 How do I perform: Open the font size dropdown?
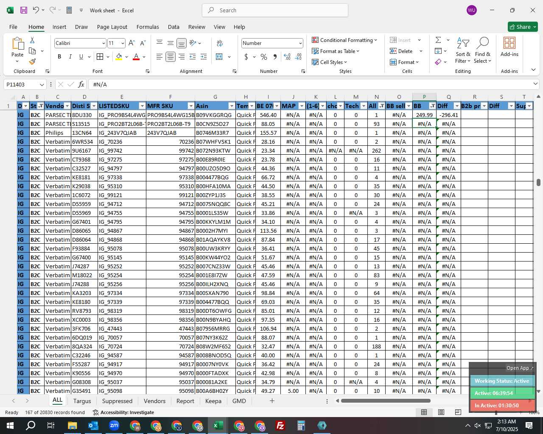(x=123, y=43)
